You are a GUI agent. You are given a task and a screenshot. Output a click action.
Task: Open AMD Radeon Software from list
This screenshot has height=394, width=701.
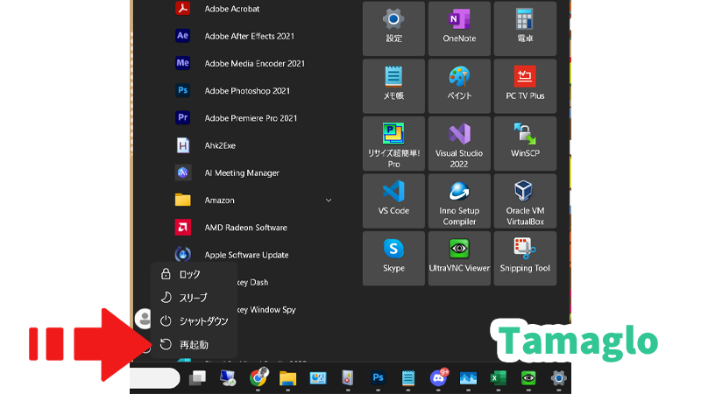(245, 228)
